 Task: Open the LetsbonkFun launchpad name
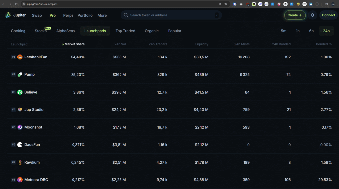(36, 57)
